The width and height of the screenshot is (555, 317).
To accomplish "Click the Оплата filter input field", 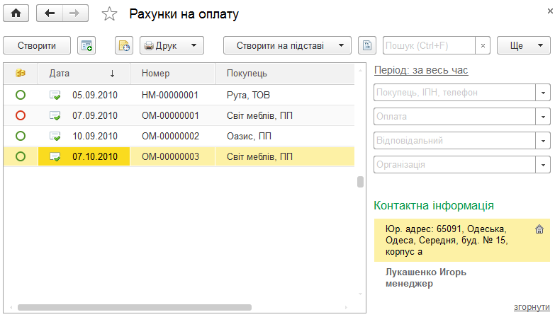I will 455,117.
